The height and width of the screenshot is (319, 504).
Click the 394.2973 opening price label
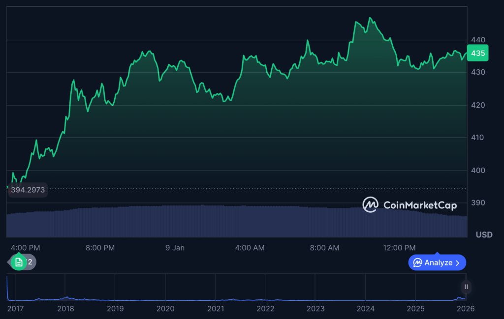point(28,190)
